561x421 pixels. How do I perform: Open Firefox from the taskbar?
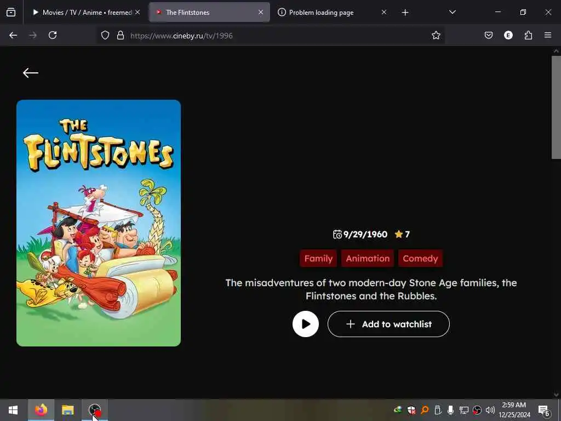tap(41, 410)
